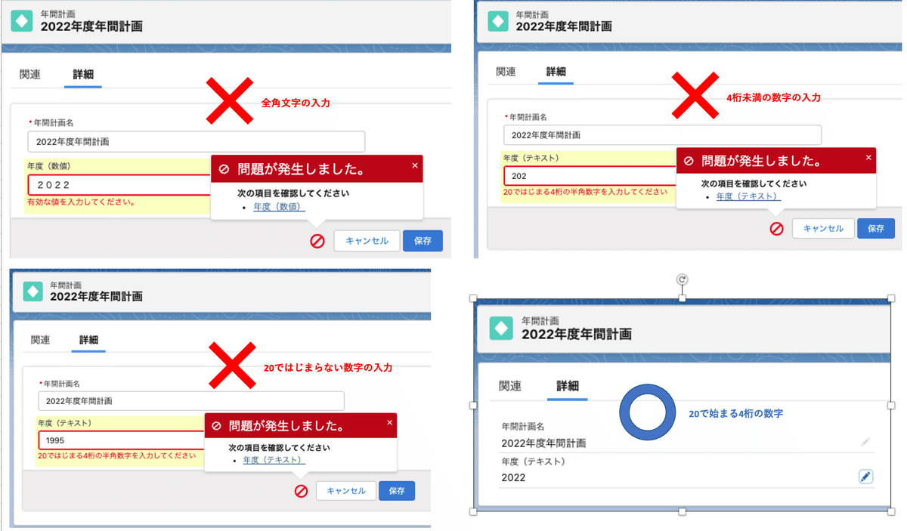Click the pencil edit icon beside 年度（テキスト）value
Viewport: 907px width, 531px height.
pos(865,476)
